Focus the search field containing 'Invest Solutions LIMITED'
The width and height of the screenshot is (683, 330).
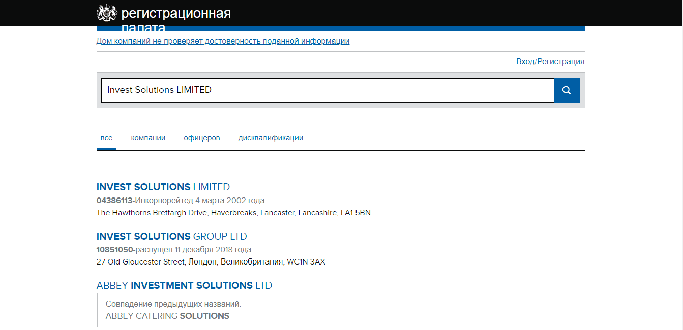pyautogui.click(x=328, y=90)
